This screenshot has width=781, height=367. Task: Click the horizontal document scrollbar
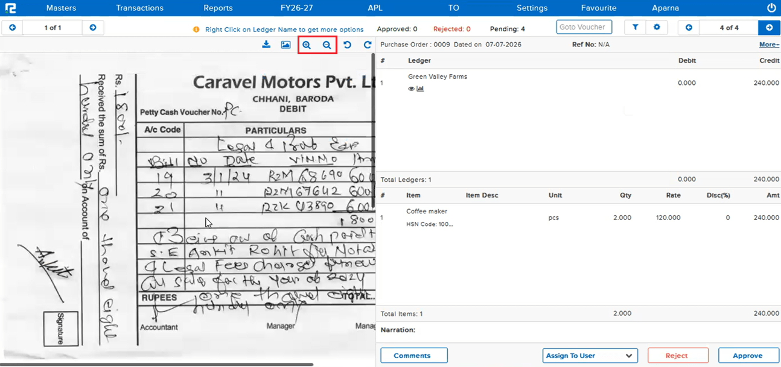(x=157, y=364)
